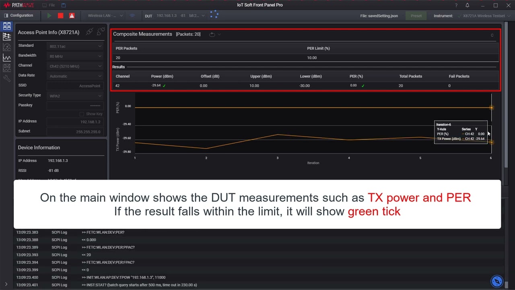The image size is (515, 290).
Task: Click the Fail Packets value 0
Action: pyautogui.click(x=449, y=85)
